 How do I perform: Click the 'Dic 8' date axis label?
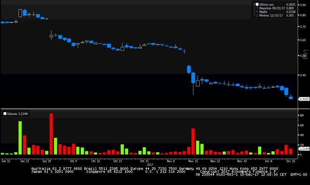tap(269, 161)
